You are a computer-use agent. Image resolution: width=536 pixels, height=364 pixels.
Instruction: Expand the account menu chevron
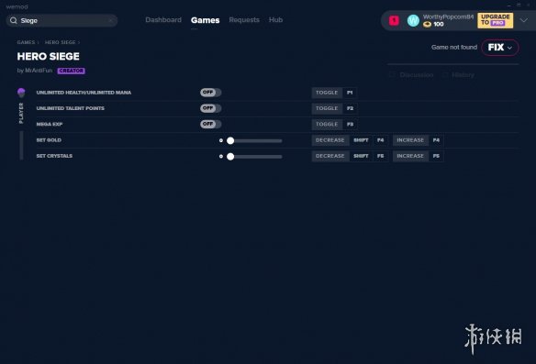(x=523, y=20)
